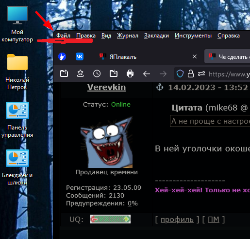Viewport: 250px width, 239px height.
Task: Click the 'Продавец времени' title text
Action: [x=107, y=172]
